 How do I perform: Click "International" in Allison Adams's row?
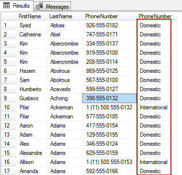pos(157,162)
